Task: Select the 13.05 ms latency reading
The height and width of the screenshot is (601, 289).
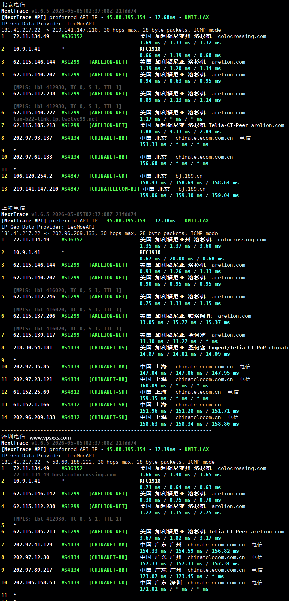Action: pyautogui.click(x=152, y=322)
